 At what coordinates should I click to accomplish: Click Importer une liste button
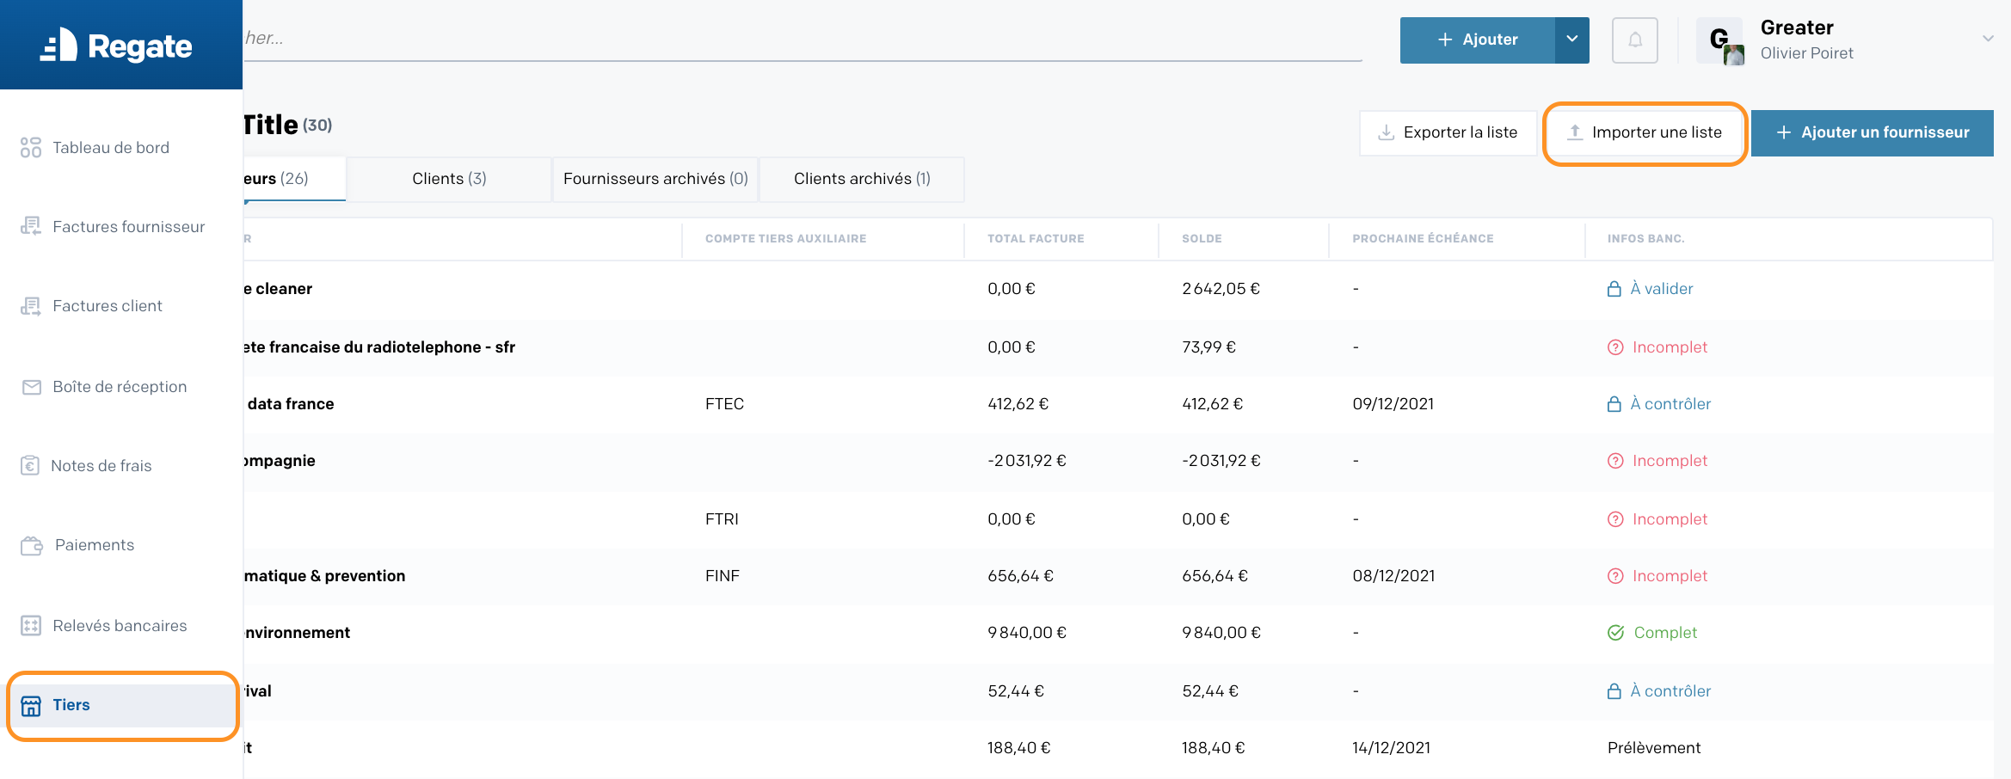click(1645, 132)
